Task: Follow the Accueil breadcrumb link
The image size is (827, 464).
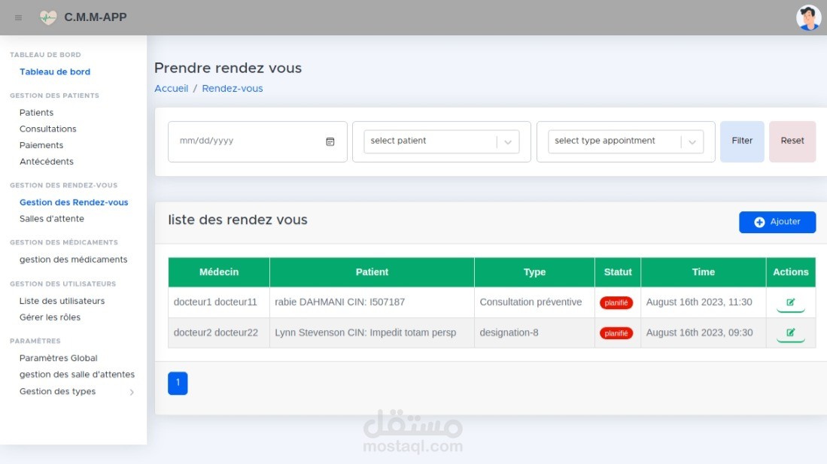Action: [x=172, y=89]
